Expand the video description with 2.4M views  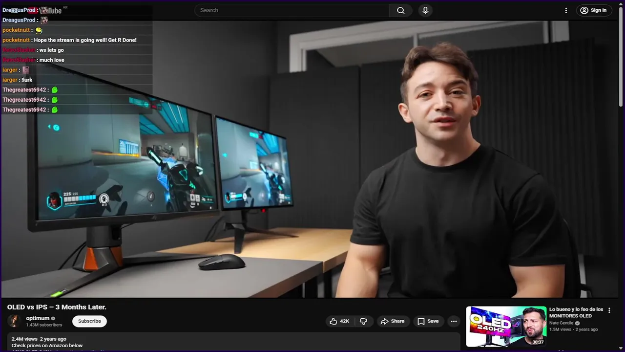[x=233, y=342]
